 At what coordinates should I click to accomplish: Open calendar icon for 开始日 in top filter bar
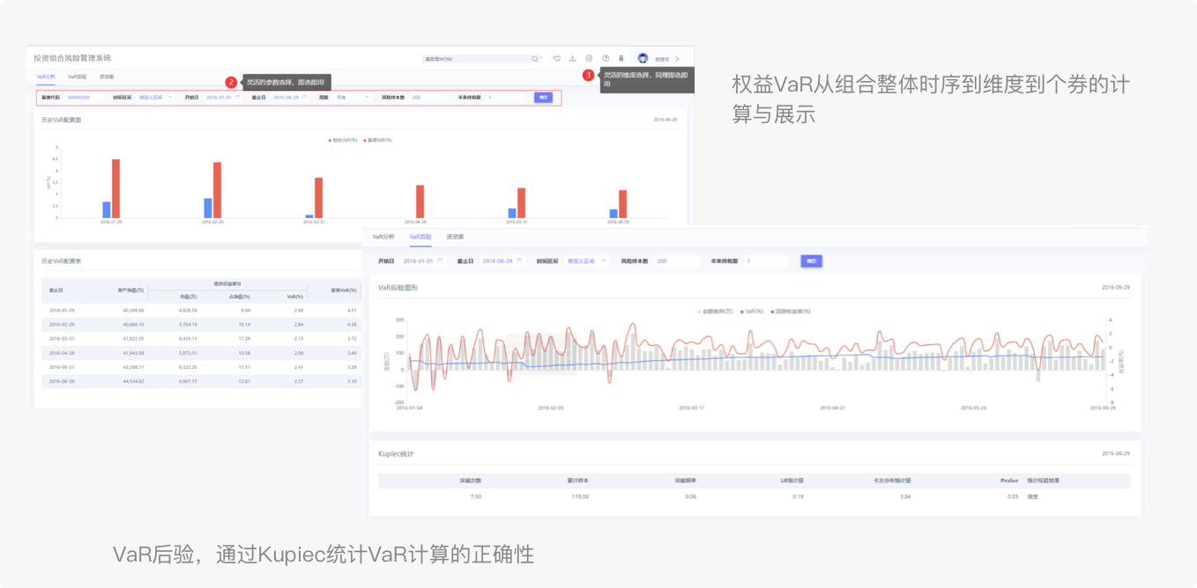point(237,98)
